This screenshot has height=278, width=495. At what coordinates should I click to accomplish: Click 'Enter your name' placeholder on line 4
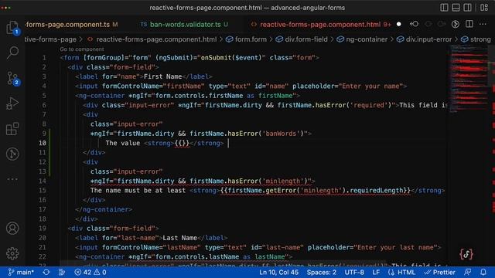click(371, 86)
